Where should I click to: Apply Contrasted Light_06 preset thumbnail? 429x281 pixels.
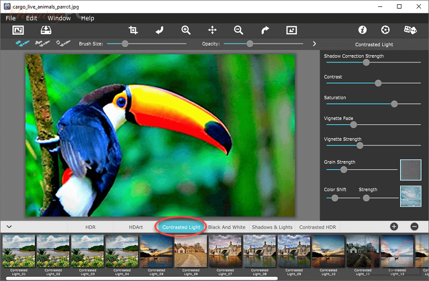tap(191, 251)
